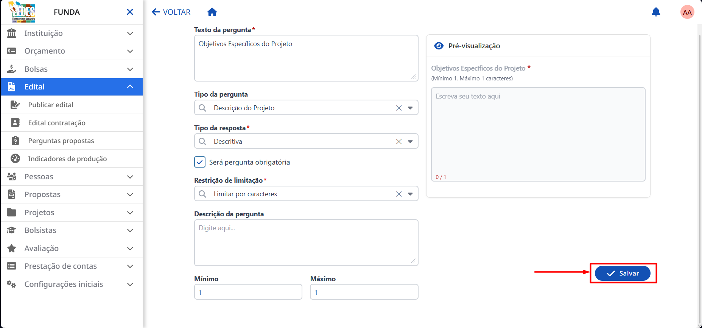This screenshot has height=328, width=702.
Task: Click the Salvar button
Action: [x=623, y=273]
